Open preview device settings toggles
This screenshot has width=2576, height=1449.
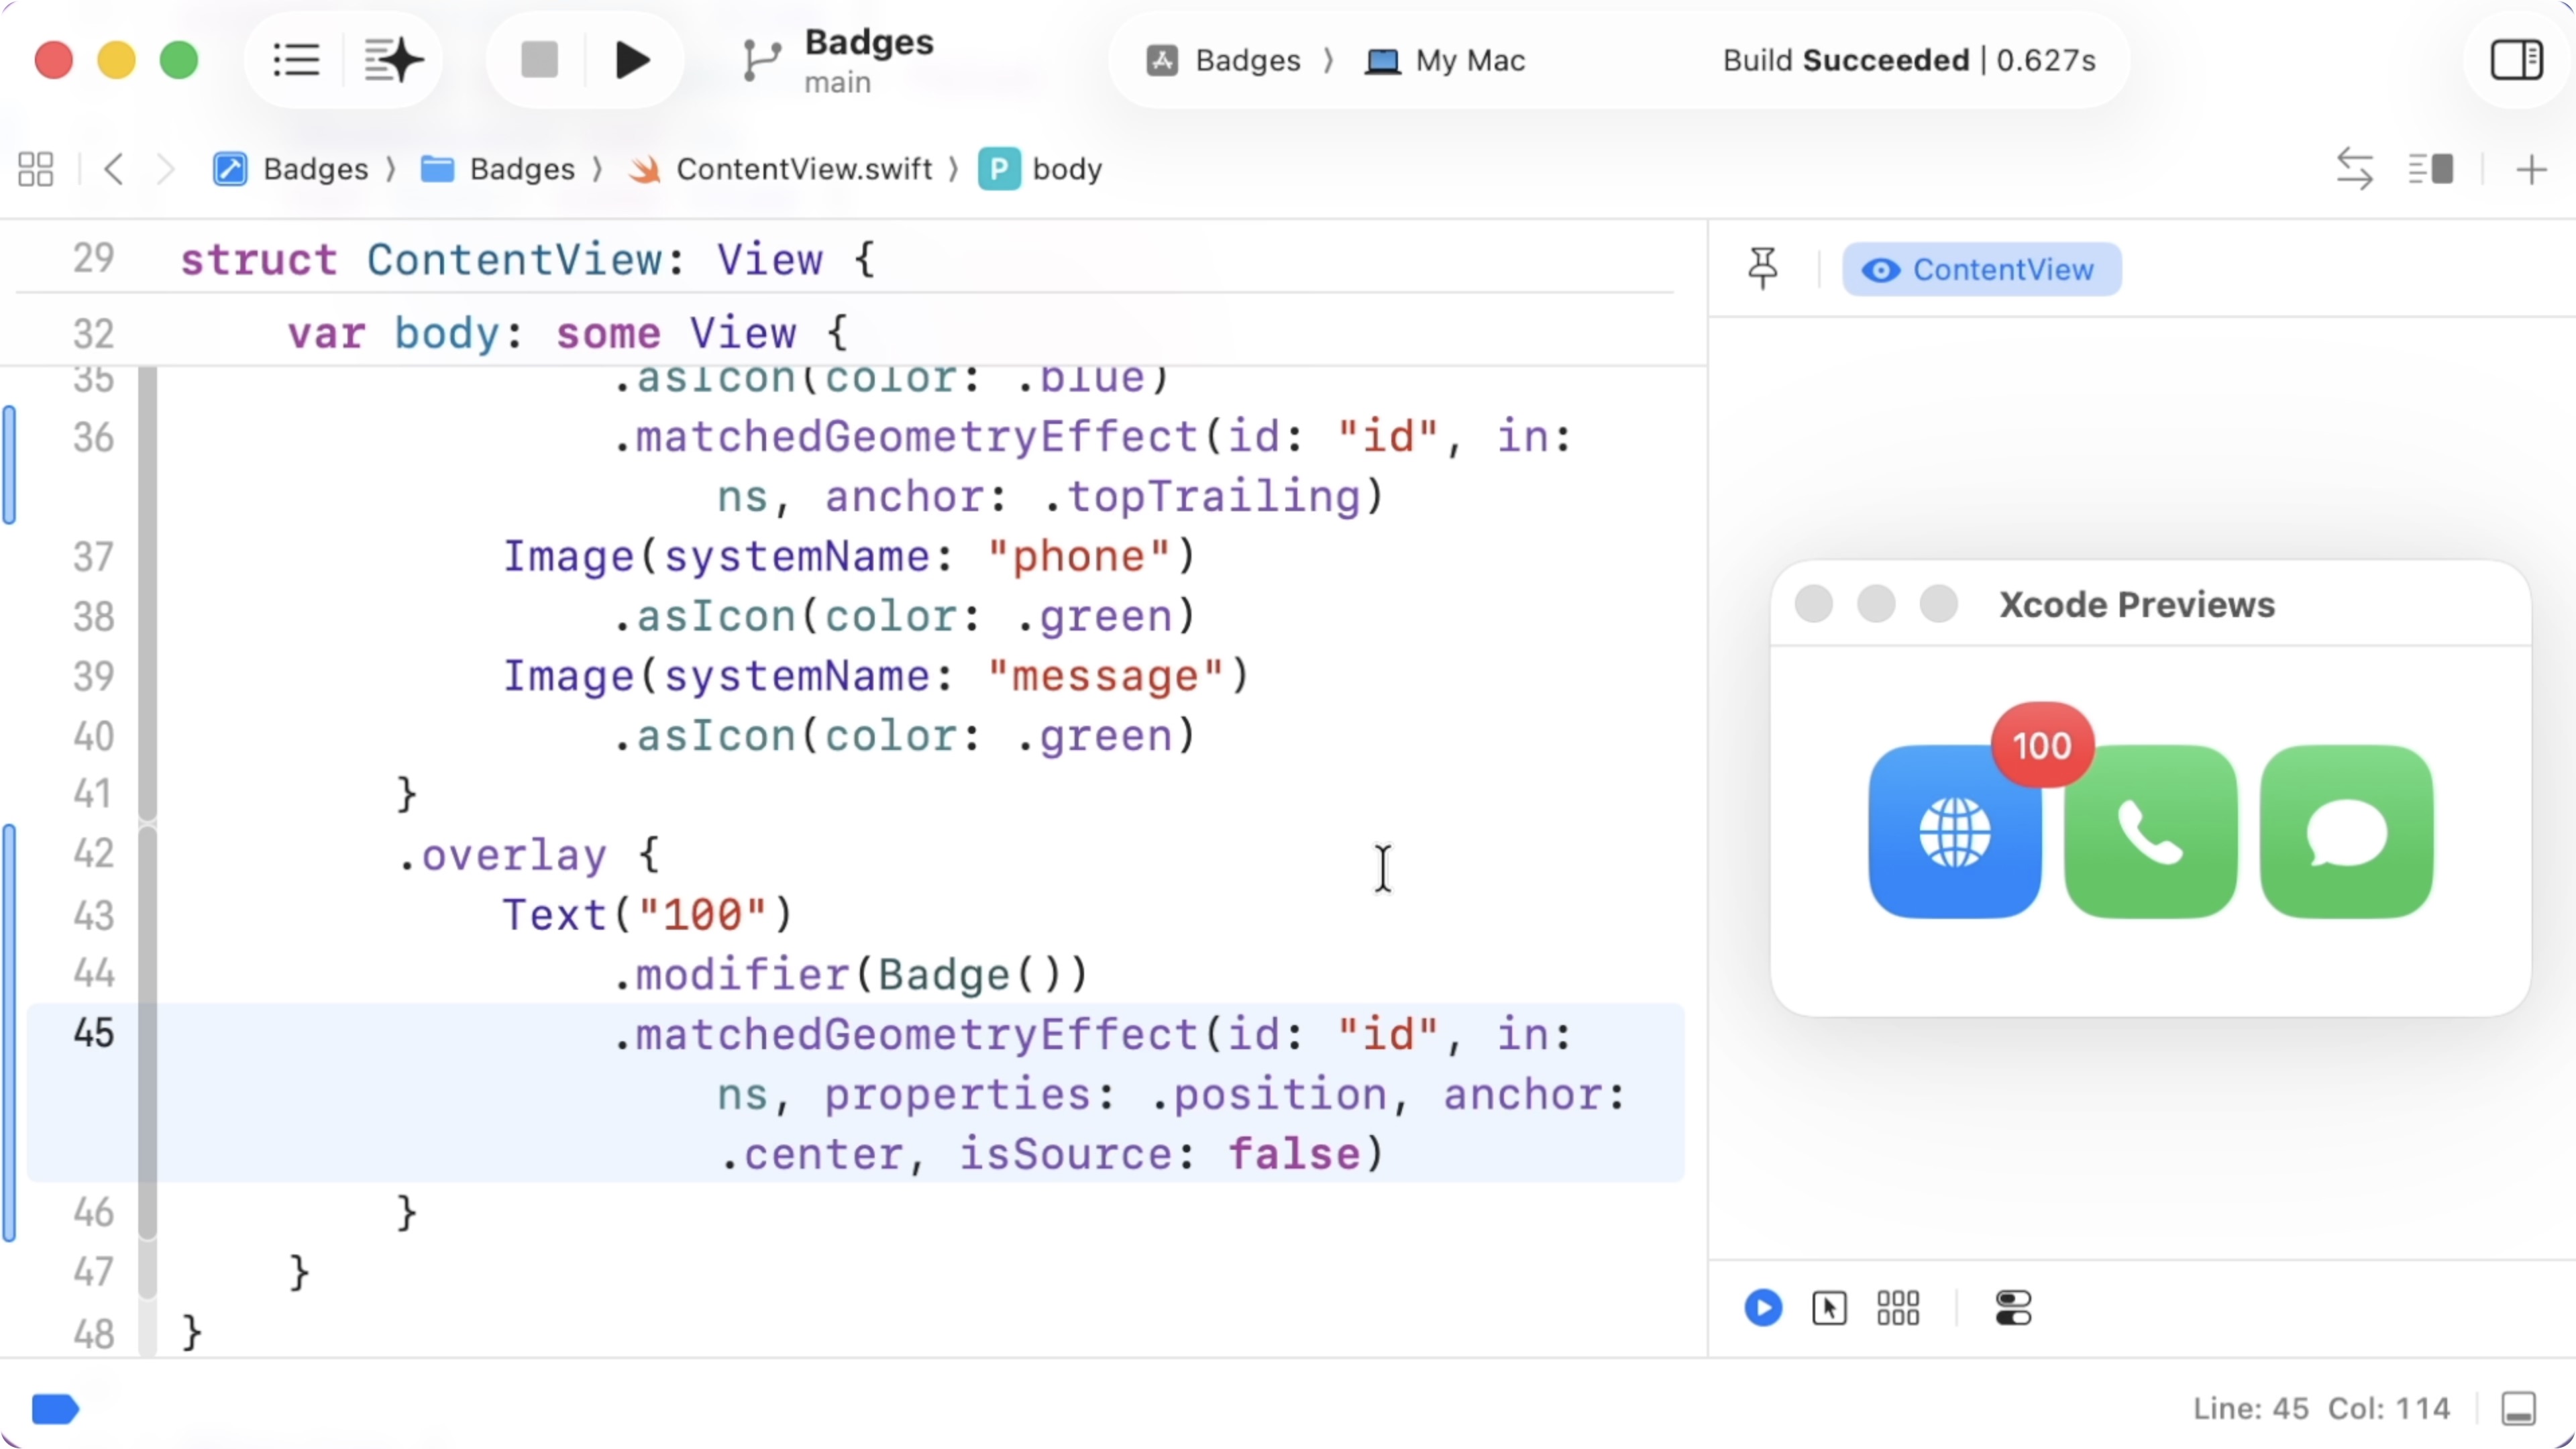[x=2013, y=1308]
